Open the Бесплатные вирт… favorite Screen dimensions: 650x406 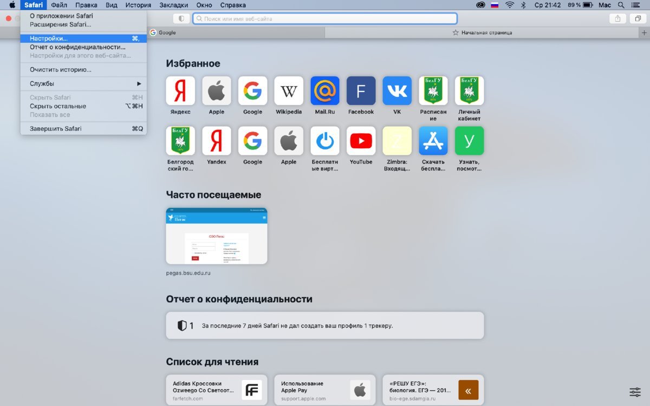tap(325, 141)
